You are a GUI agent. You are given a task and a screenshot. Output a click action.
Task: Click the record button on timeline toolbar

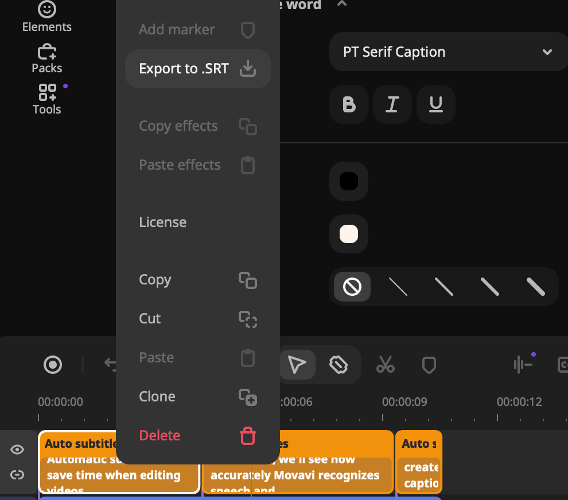tap(53, 365)
